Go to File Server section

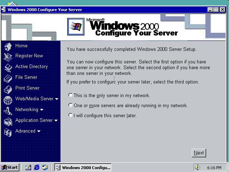(x=26, y=77)
